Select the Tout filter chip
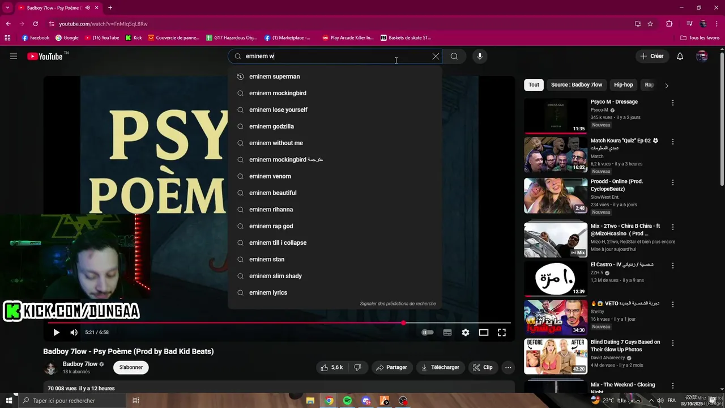 pos(534,85)
